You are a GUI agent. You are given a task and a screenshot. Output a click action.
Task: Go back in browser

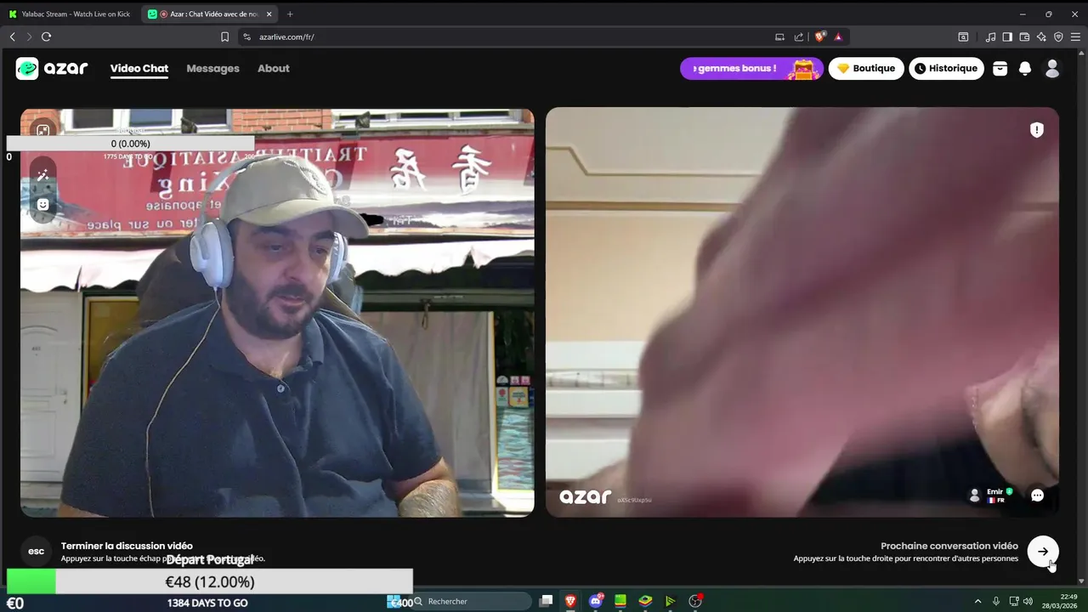pos(13,37)
